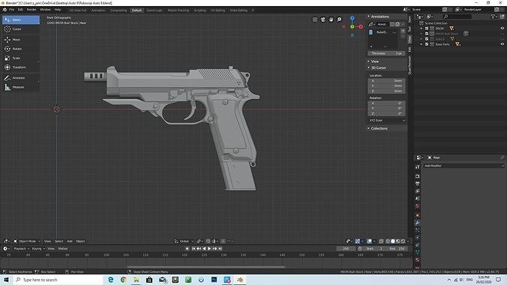The height and width of the screenshot is (285, 507).
Task: Click the blue Z axis gizmo ball
Action: click(x=352, y=19)
